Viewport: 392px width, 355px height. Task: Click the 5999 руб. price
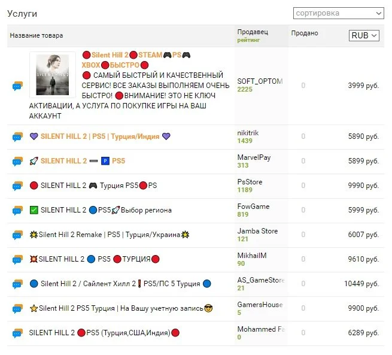pos(363,210)
